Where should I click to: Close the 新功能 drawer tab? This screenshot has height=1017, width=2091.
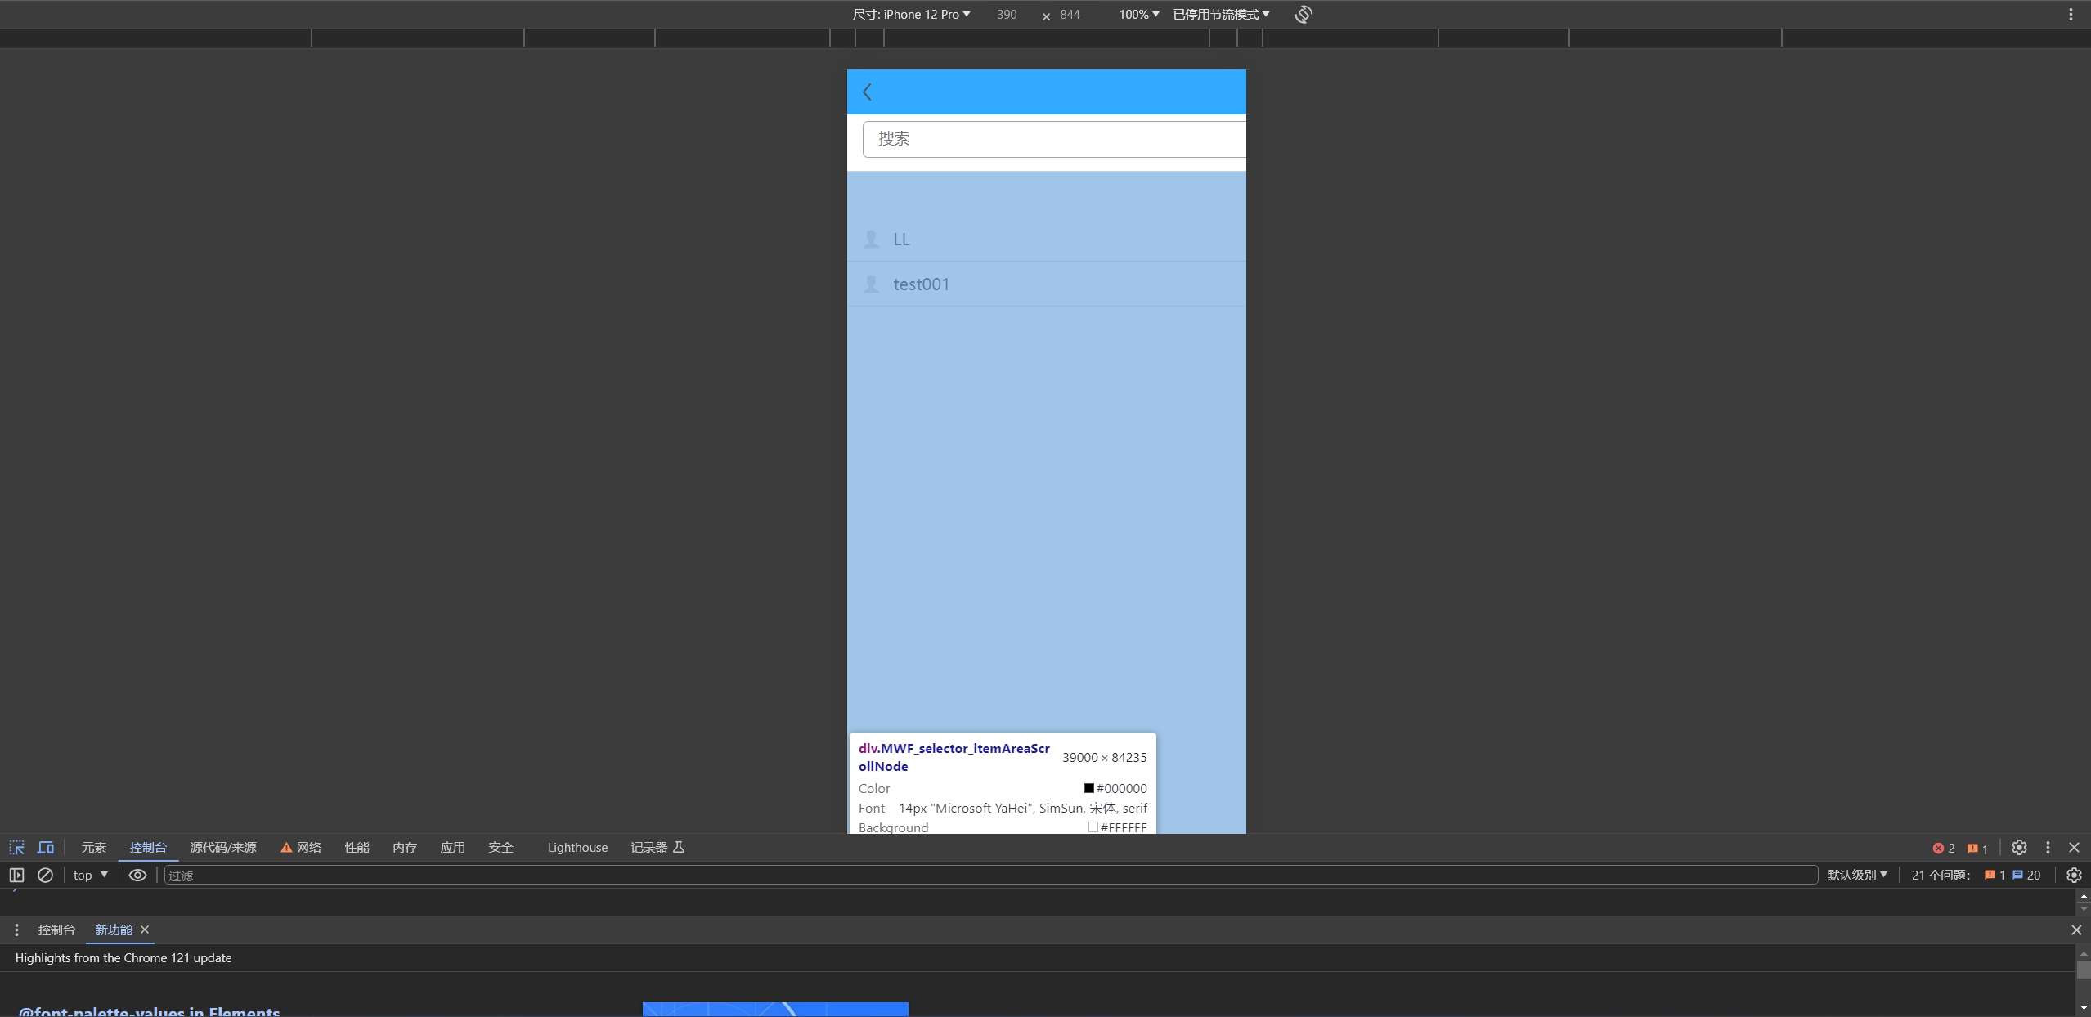coord(145,930)
